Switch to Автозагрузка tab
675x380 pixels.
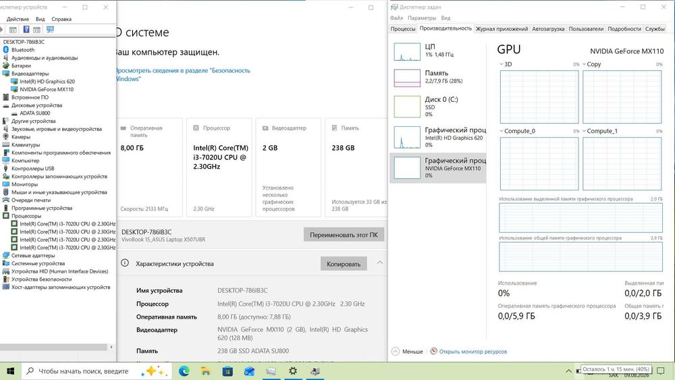(548, 29)
